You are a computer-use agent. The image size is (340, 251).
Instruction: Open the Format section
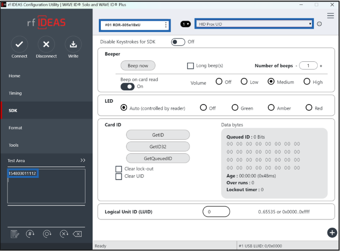click(46, 128)
